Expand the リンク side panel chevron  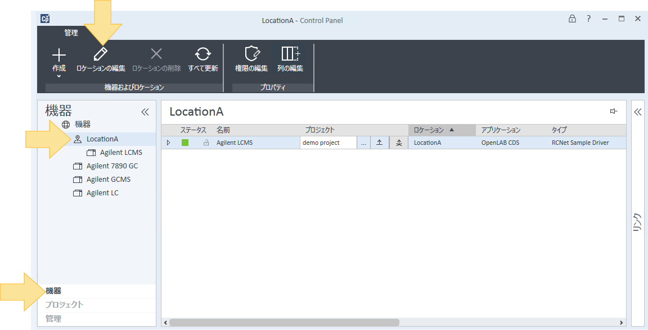[637, 112]
